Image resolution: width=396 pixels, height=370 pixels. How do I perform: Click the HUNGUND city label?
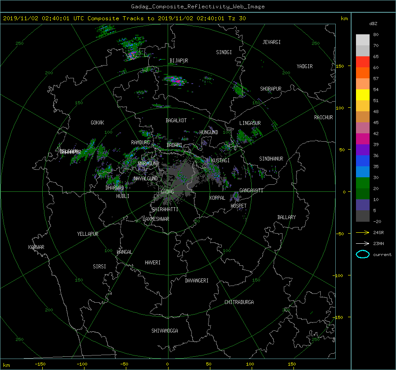[209, 132]
